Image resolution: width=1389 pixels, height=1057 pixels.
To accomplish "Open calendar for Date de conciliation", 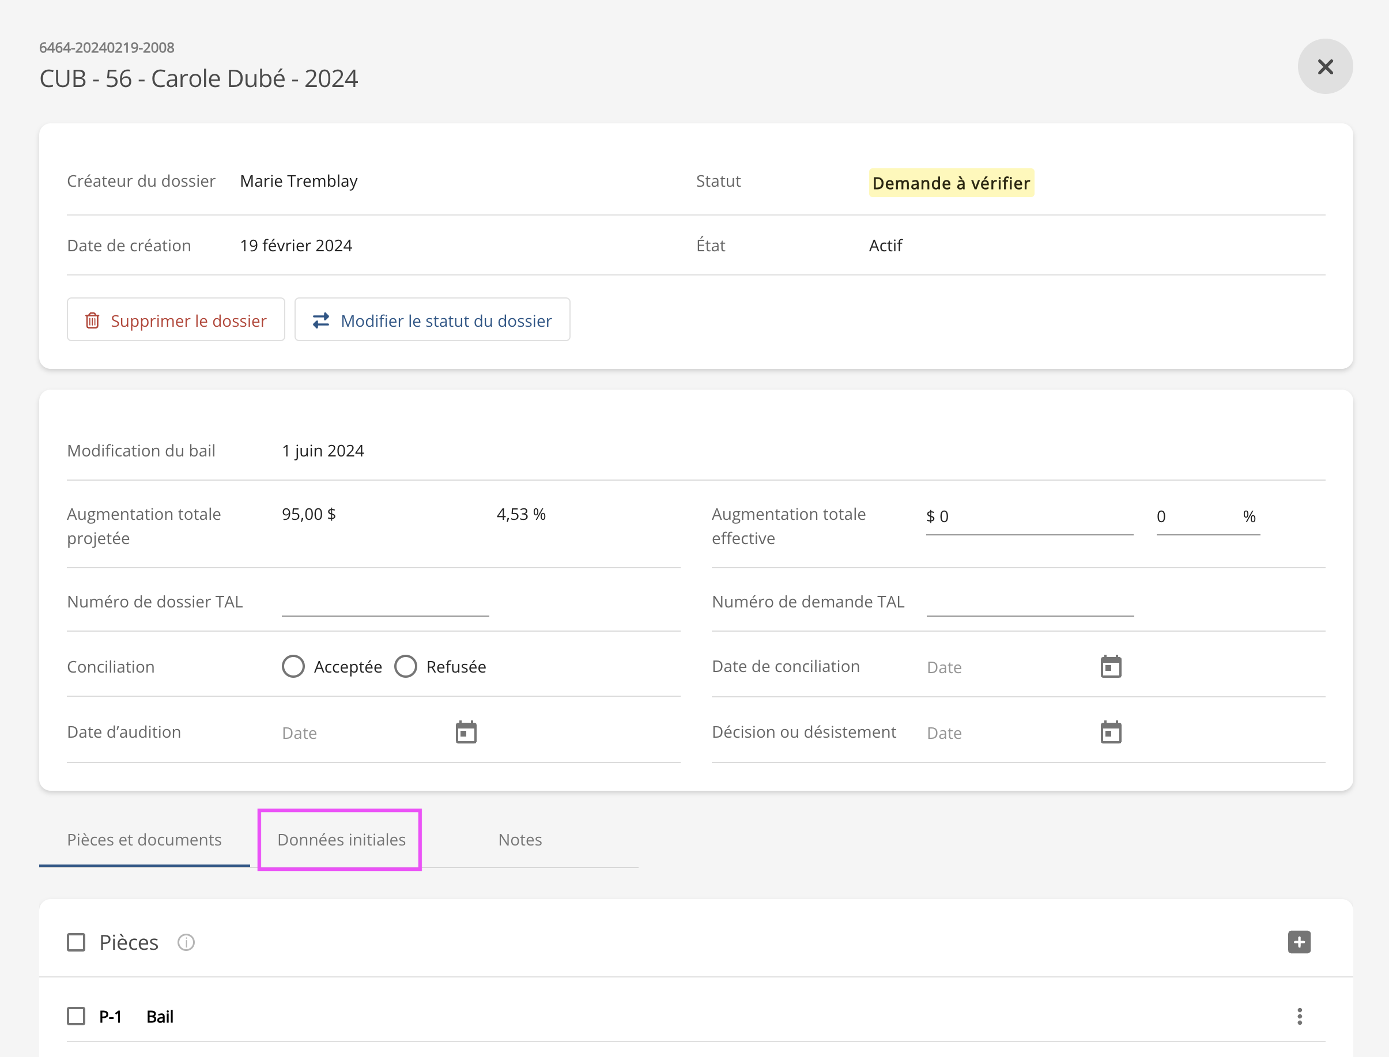I will (x=1110, y=666).
